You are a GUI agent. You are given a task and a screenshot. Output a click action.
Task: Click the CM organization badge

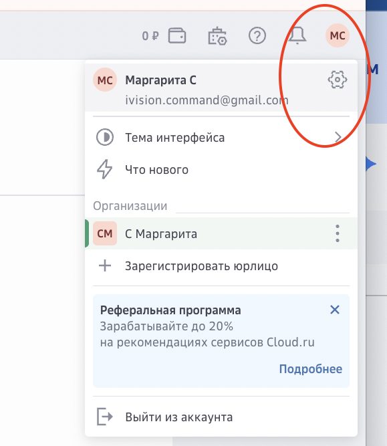point(105,233)
